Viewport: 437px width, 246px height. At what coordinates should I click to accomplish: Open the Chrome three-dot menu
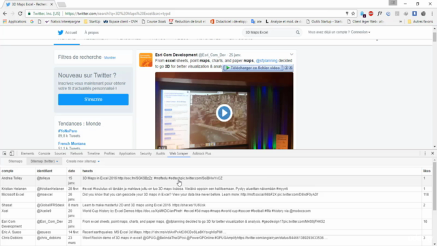pos(432,14)
